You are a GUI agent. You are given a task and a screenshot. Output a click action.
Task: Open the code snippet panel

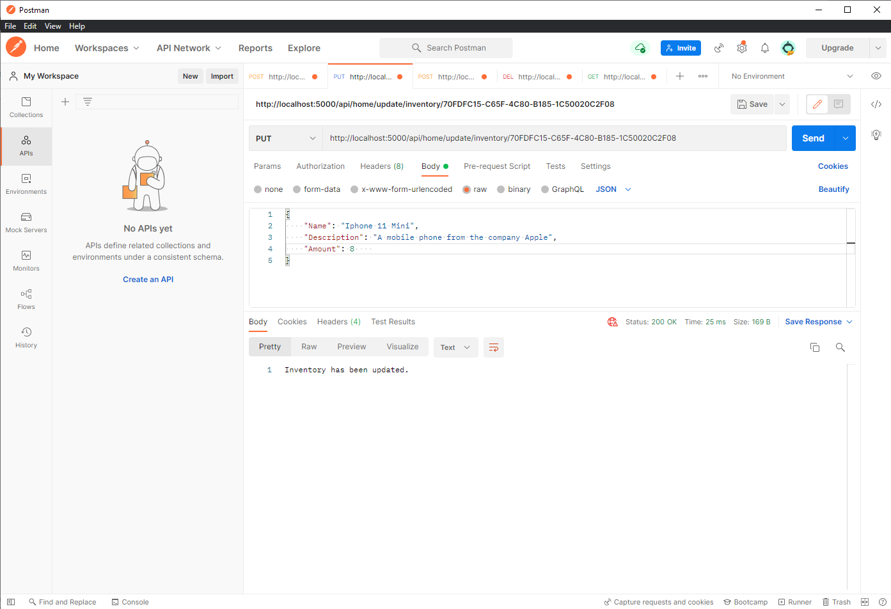point(876,104)
